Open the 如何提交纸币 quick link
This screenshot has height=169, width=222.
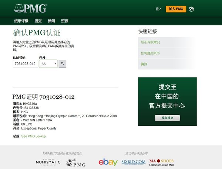150,53
